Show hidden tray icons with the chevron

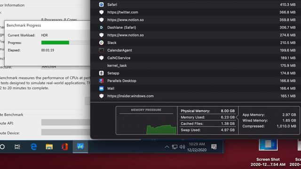(167, 147)
